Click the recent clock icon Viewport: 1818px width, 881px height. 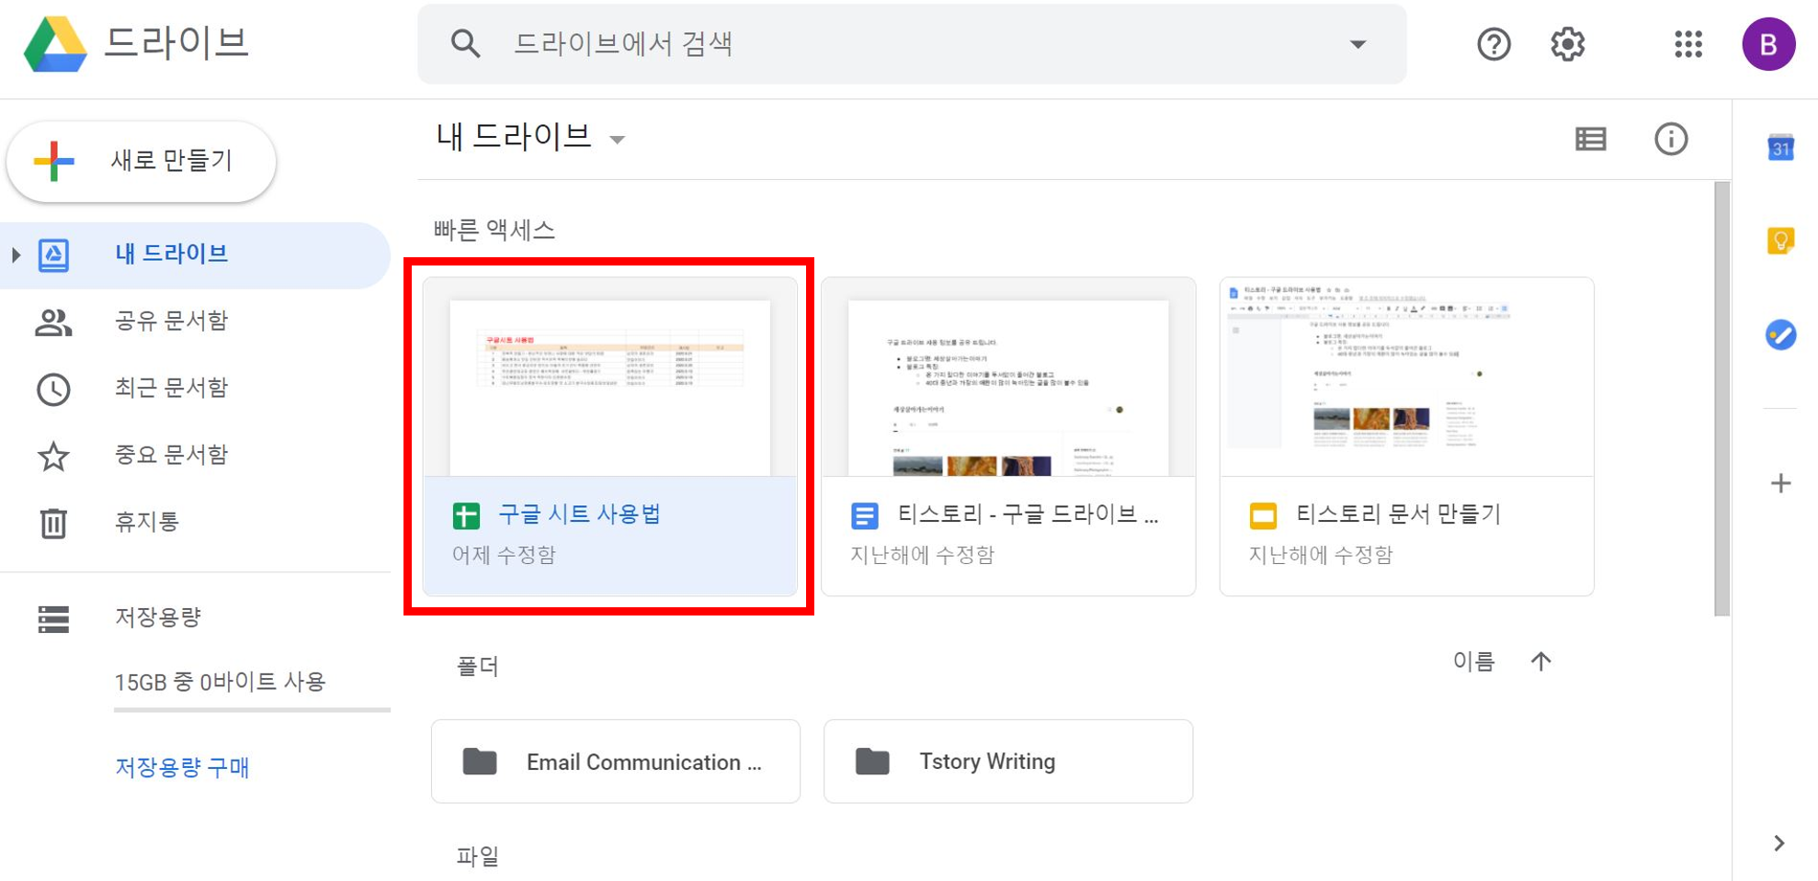click(x=53, y=390)
